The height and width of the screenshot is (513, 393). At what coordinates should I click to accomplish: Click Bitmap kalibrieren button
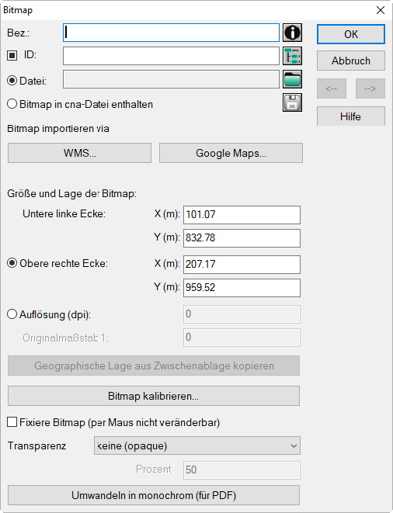(154, 396)
